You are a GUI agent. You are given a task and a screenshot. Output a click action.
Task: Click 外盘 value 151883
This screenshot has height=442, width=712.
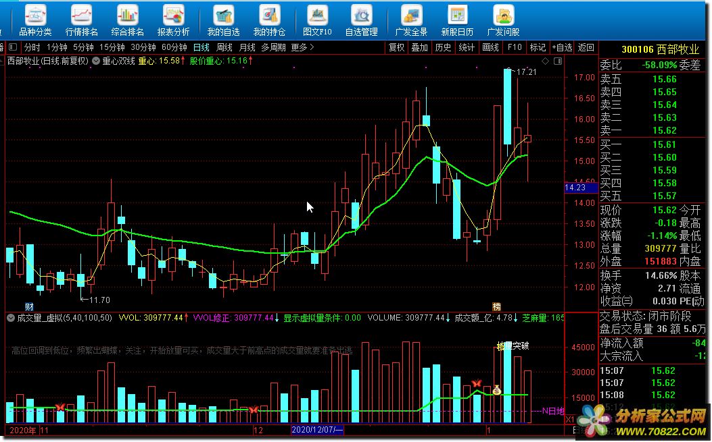[661, 262]
